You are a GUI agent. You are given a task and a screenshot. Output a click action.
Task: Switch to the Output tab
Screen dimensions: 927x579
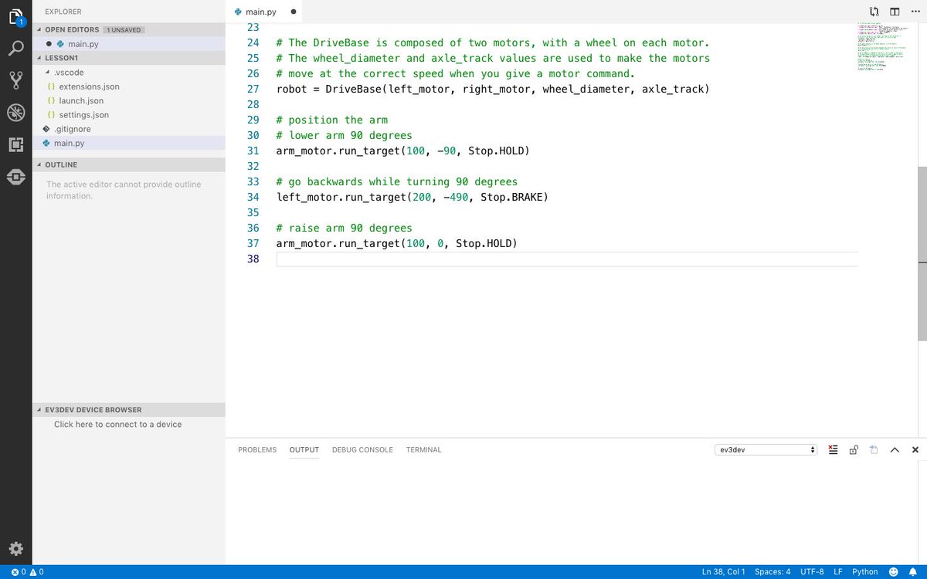tap(304, 449)
